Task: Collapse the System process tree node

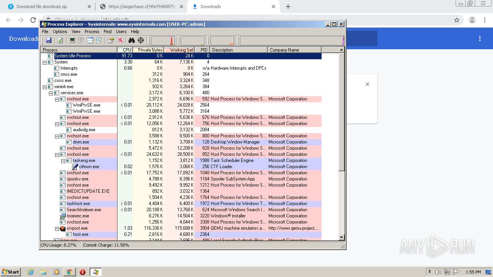Action: [45, 62]
